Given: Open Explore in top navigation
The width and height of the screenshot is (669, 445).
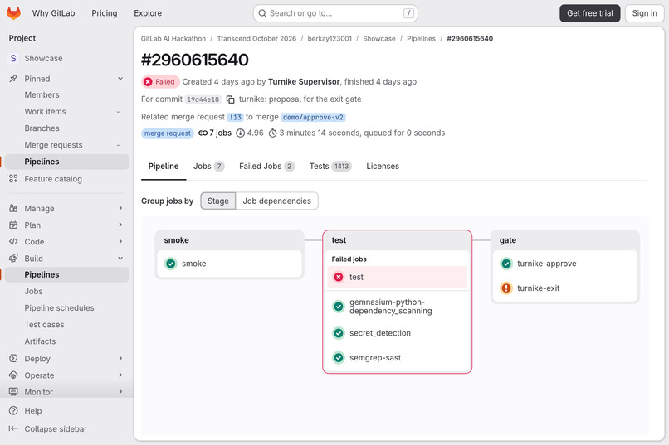Looking at the screenshot, I should coord(148,13).
